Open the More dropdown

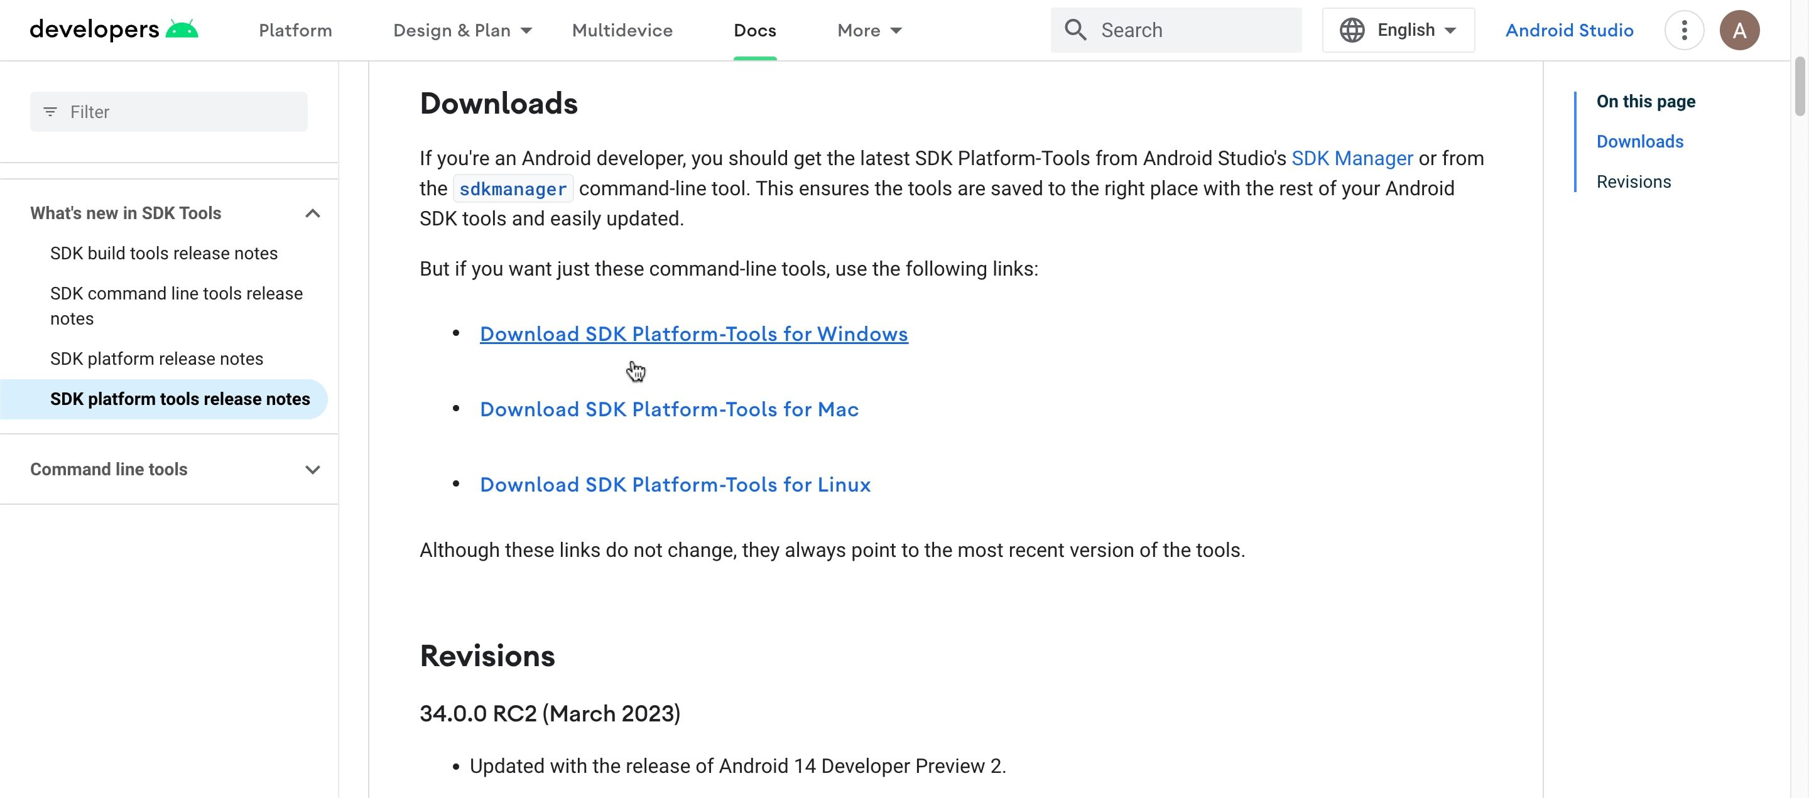click(868, 30)
